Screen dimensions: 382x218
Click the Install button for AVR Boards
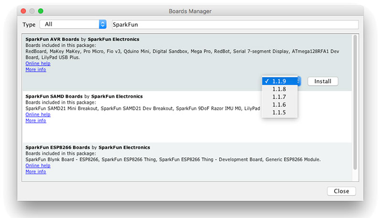point(323,82)
